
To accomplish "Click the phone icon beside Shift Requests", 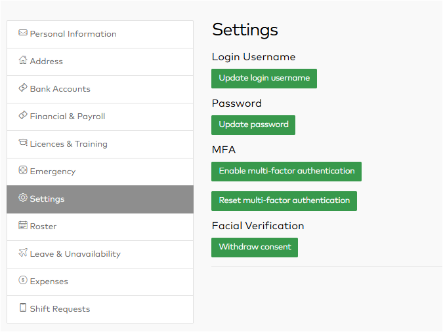I will point(23,308).
